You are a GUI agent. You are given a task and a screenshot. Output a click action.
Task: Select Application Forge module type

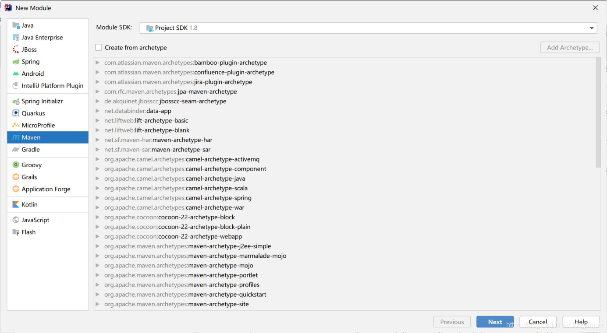point(48,189)
